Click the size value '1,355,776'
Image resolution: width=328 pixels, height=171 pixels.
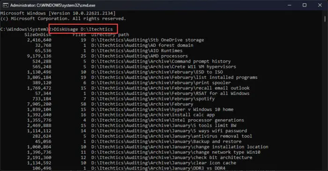pyautogui.click(x=39, y=121)
